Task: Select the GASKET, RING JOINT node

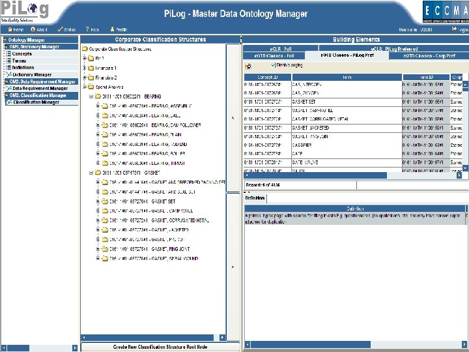Action: pyautogui.click(x=150, y=249)
